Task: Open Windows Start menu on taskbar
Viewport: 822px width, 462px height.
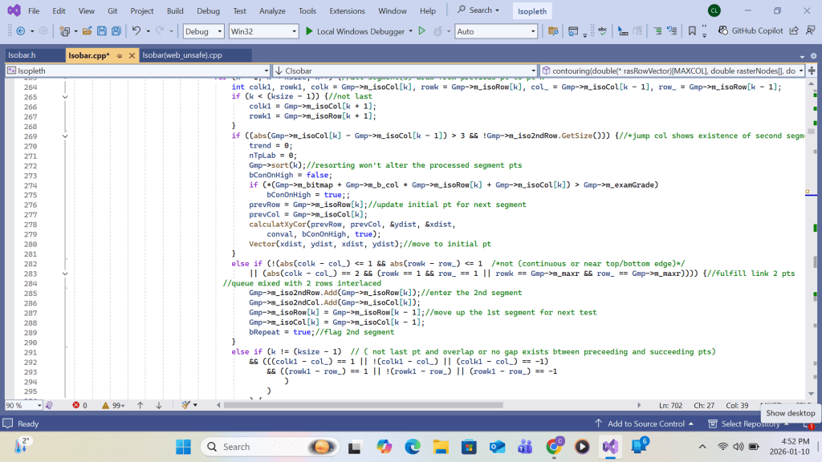Action: [183, 447]
